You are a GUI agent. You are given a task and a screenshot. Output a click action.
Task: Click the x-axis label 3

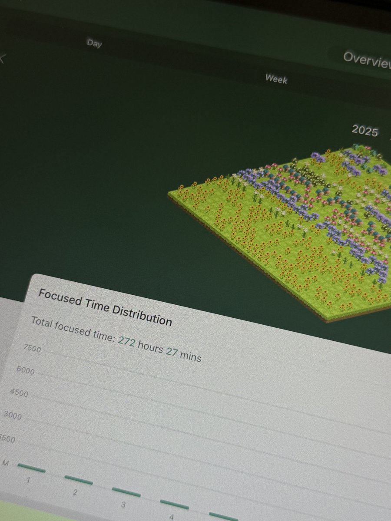click(123, 505)
